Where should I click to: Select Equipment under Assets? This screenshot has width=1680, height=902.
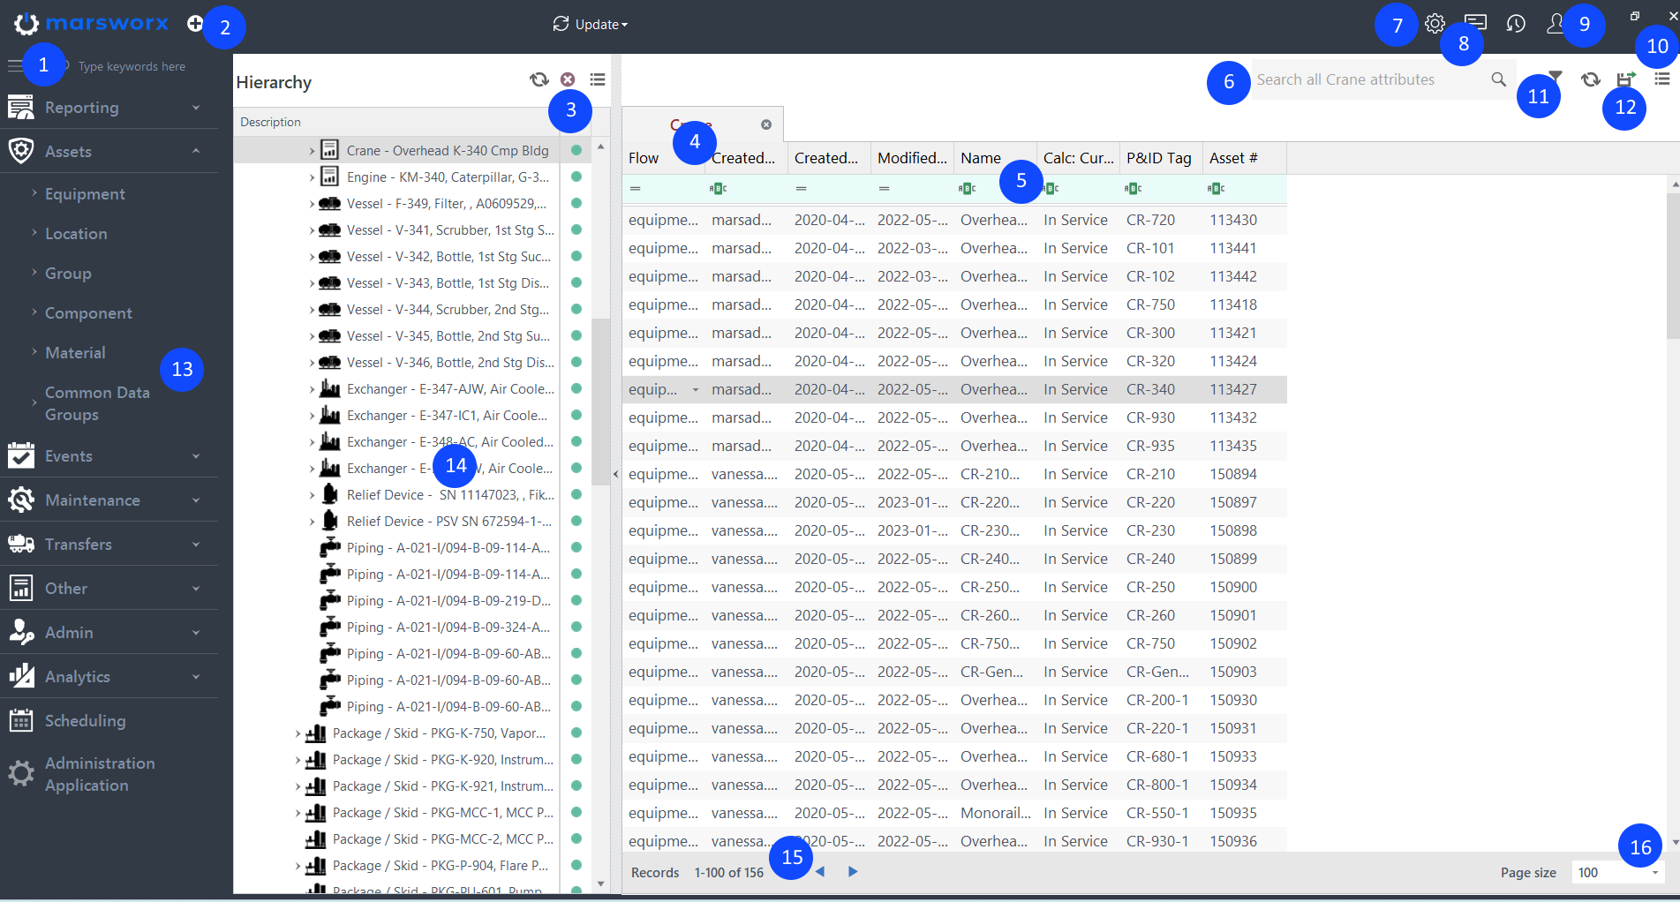click(x=85, y=193)
